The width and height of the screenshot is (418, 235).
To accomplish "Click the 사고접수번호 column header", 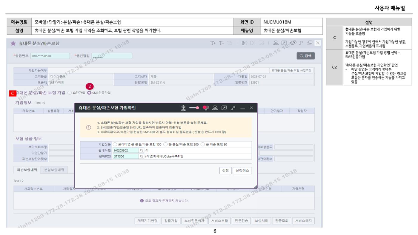I will (33, 189).
